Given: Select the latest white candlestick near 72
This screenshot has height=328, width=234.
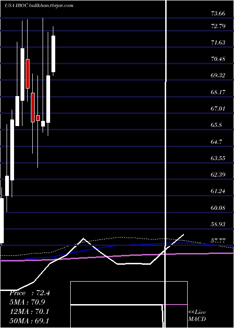Looking at the screenshot, I should tap(53, 54).
